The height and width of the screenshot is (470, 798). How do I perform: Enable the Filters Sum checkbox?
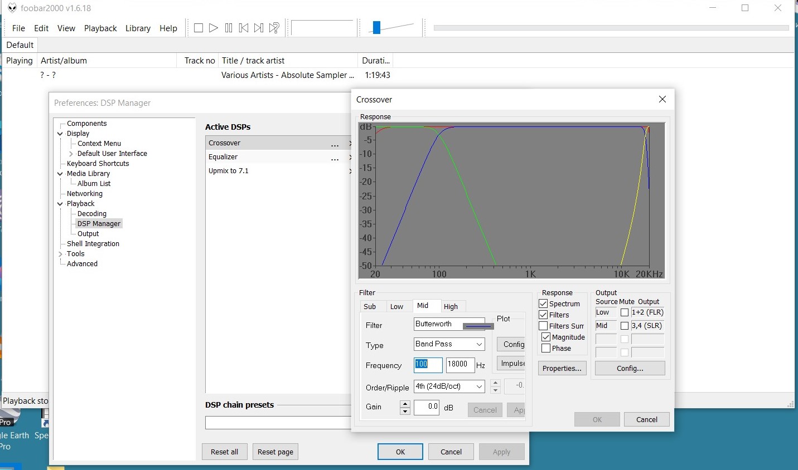click(x=543, y=326)
